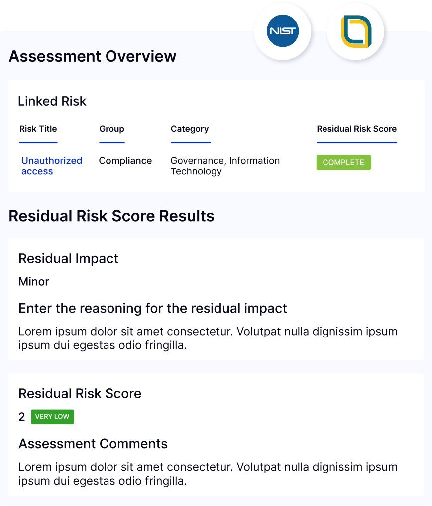Select the Minor impact value
This screenshot has height=506, width=432.
(x=34, y=281)
